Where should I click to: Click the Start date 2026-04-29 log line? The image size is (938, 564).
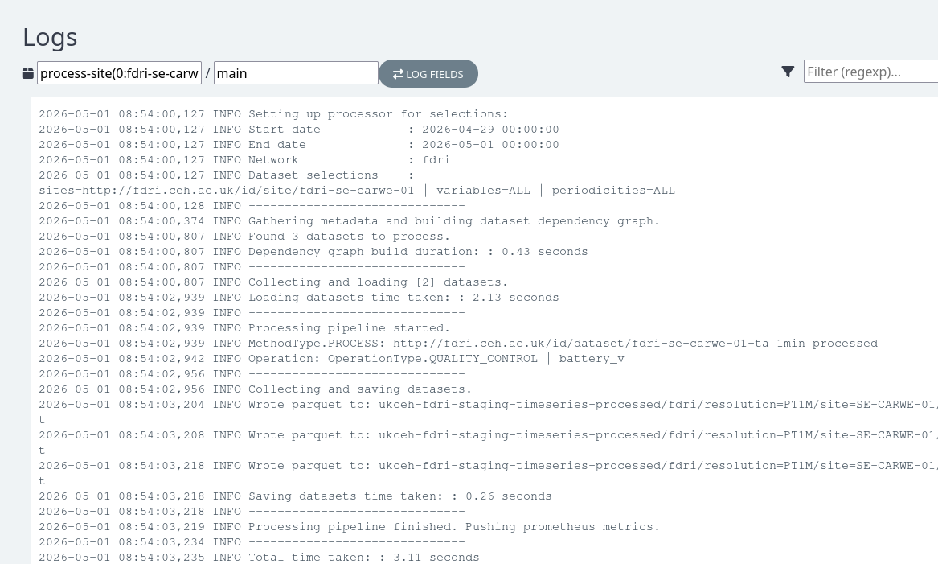299,130
